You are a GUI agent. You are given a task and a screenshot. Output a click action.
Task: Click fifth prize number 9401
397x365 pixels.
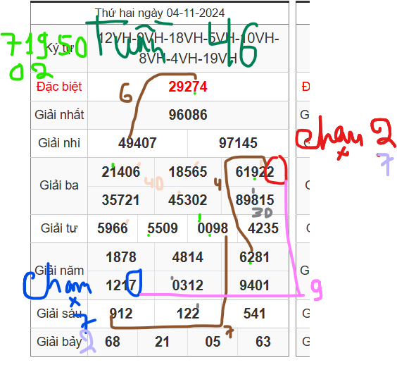[255, 285]
